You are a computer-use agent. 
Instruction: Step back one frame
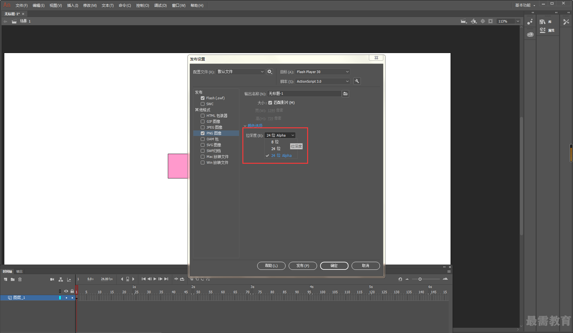pos(149,279)
